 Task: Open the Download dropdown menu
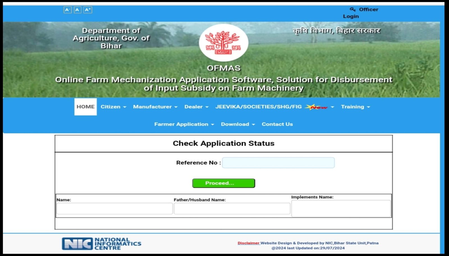(x=237, y=124)
